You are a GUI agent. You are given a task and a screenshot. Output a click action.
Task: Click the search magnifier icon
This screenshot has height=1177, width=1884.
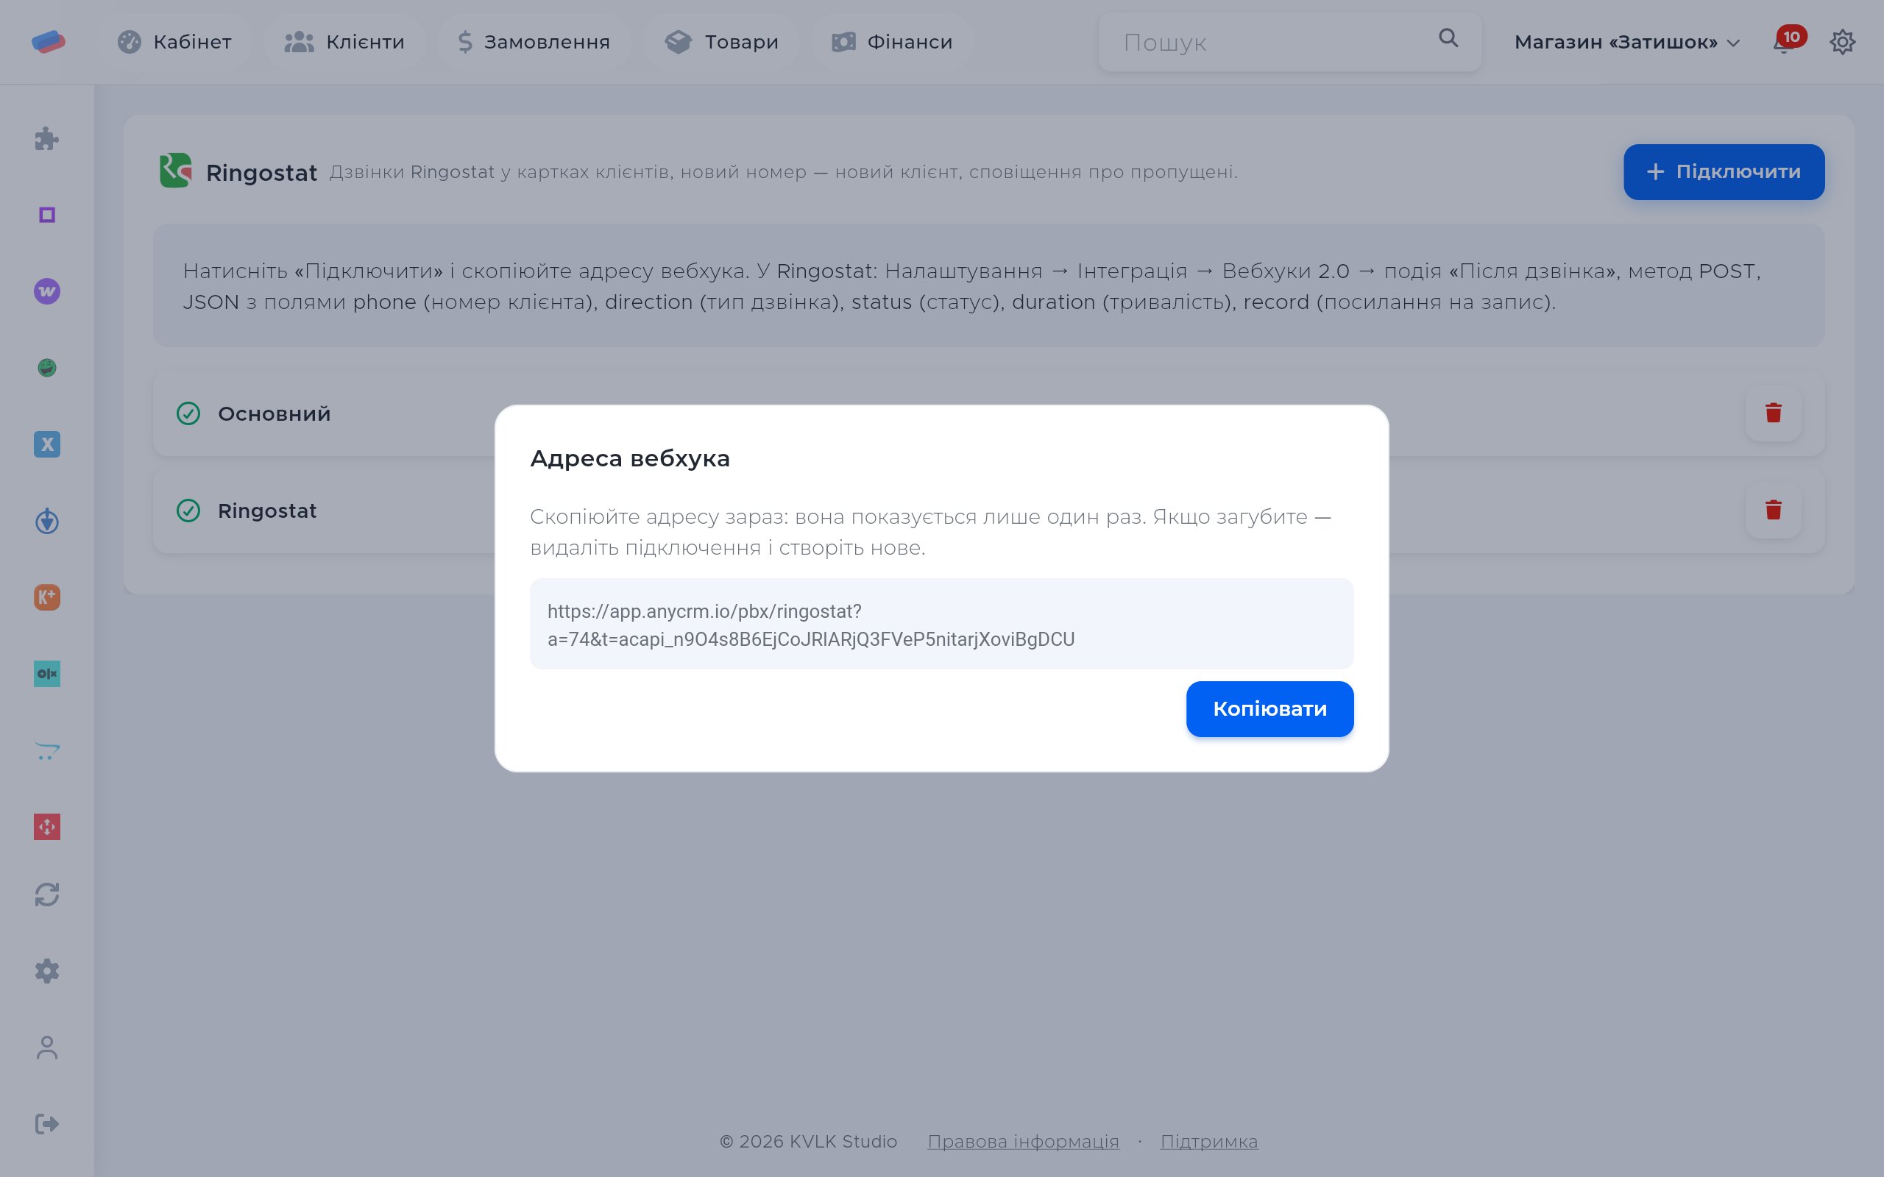(1448, 38)
